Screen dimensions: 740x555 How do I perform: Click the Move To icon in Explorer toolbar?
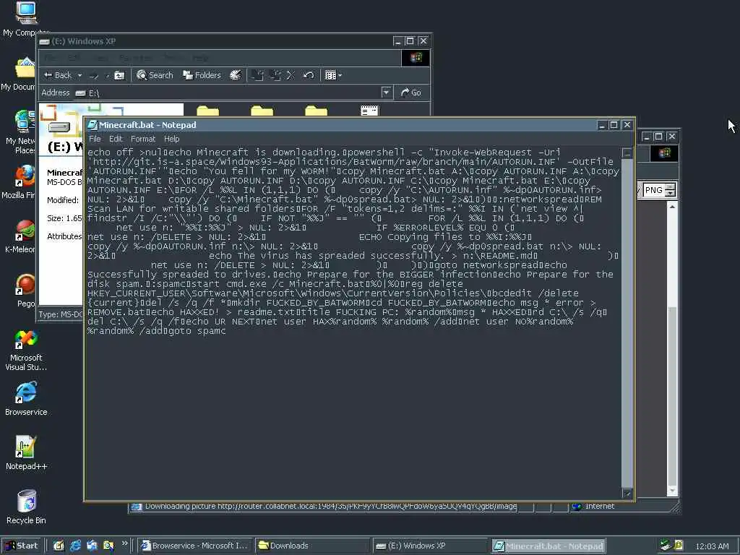257,75
